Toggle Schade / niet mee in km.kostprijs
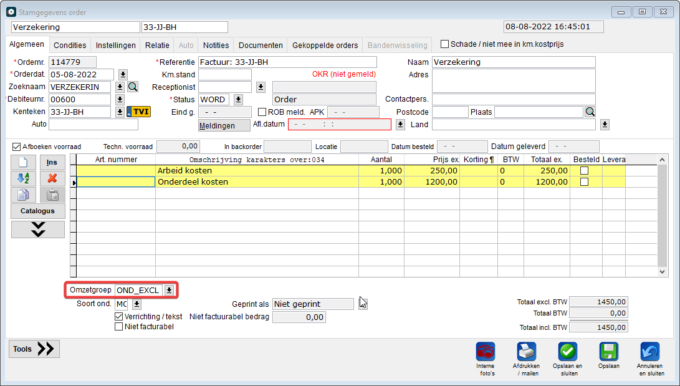The height and width of the screenshot is (386, 680). click(444, 44)
